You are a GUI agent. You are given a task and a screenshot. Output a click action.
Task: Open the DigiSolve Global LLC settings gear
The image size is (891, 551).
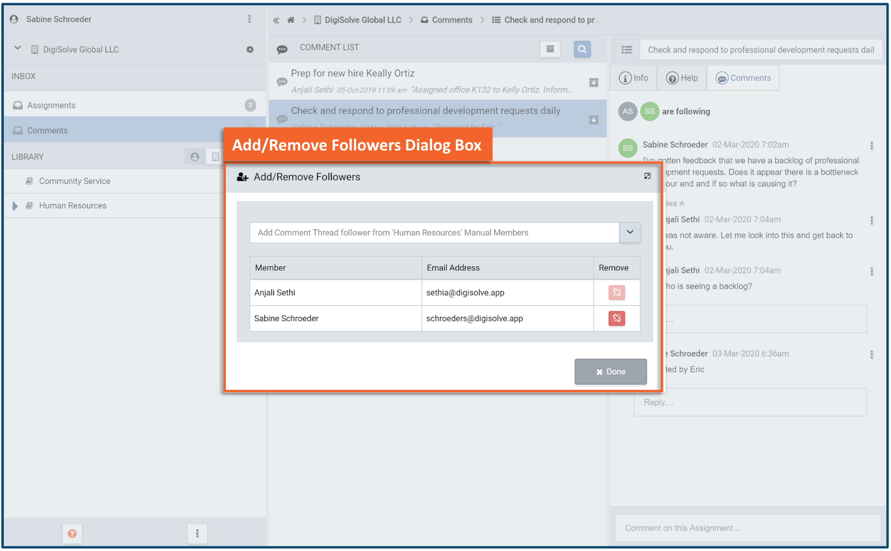pos(250,49)
